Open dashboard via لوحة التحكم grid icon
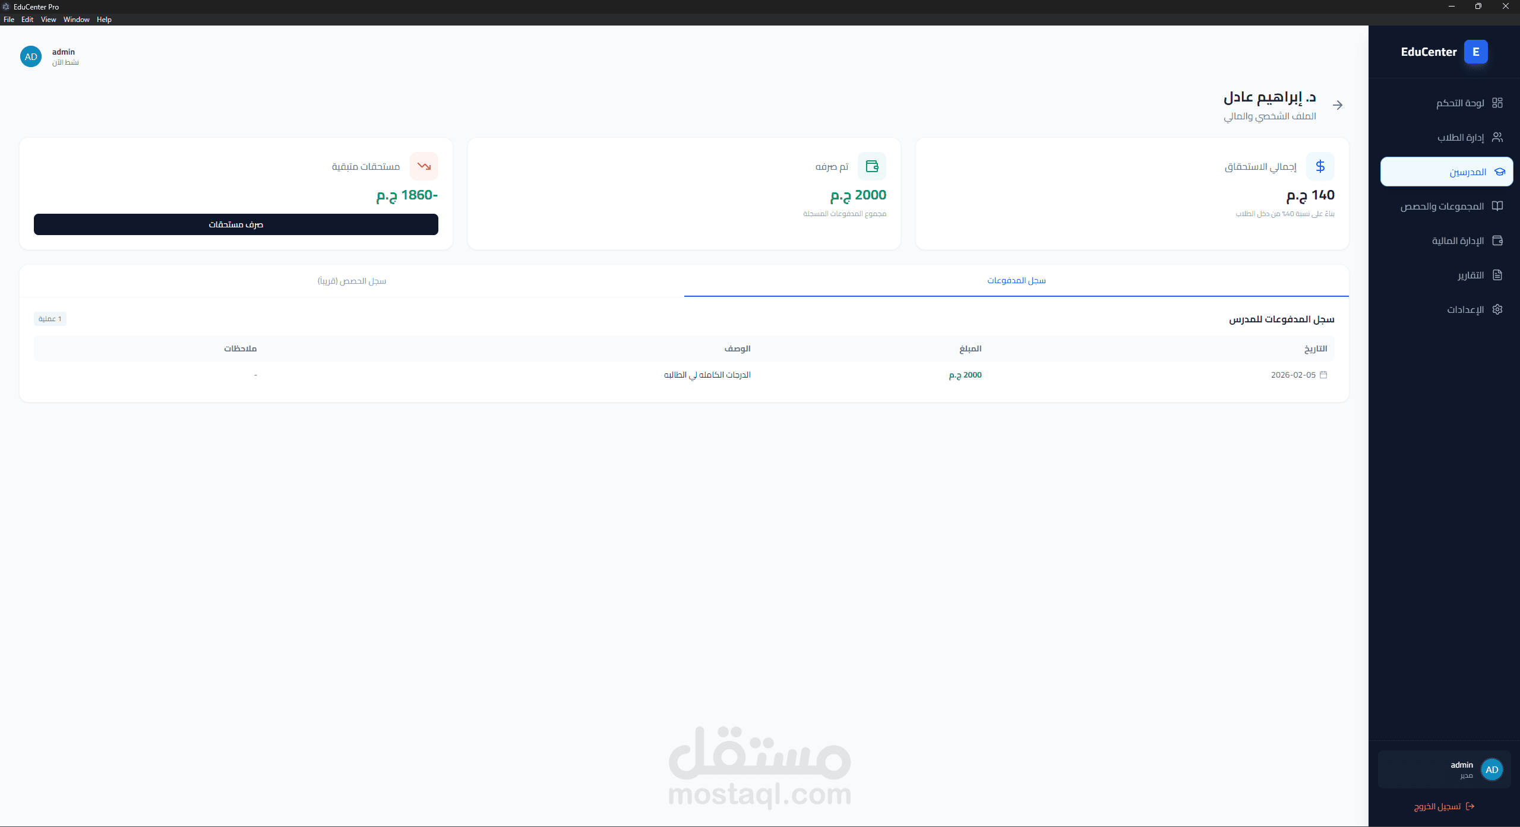Screen dimensions: 1520x827 [1497, 103]
